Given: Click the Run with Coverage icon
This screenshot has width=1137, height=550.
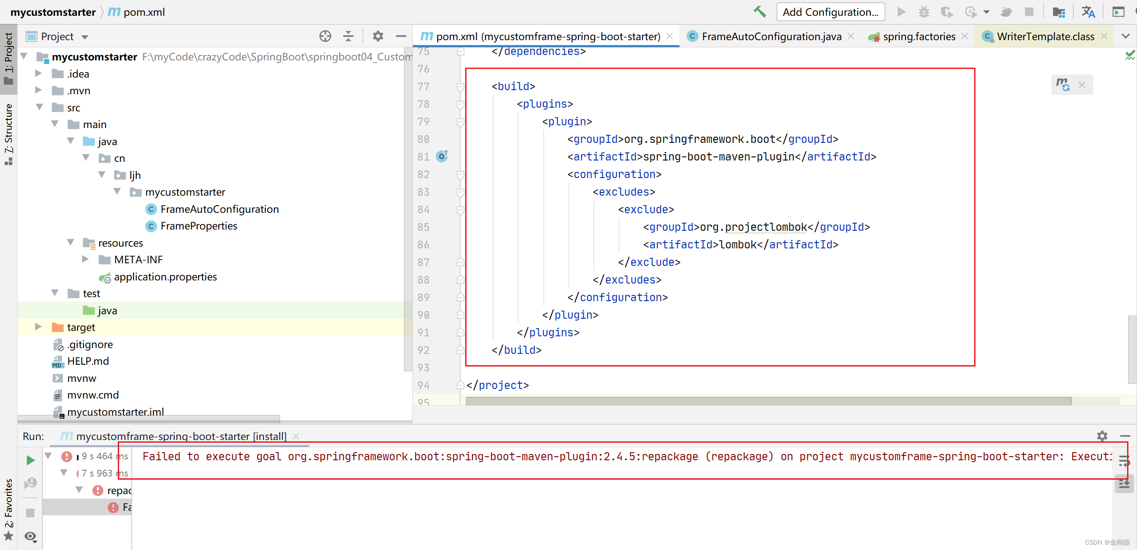Looking at the screenshot, I should pyautogui.click(x=947, y=12).
